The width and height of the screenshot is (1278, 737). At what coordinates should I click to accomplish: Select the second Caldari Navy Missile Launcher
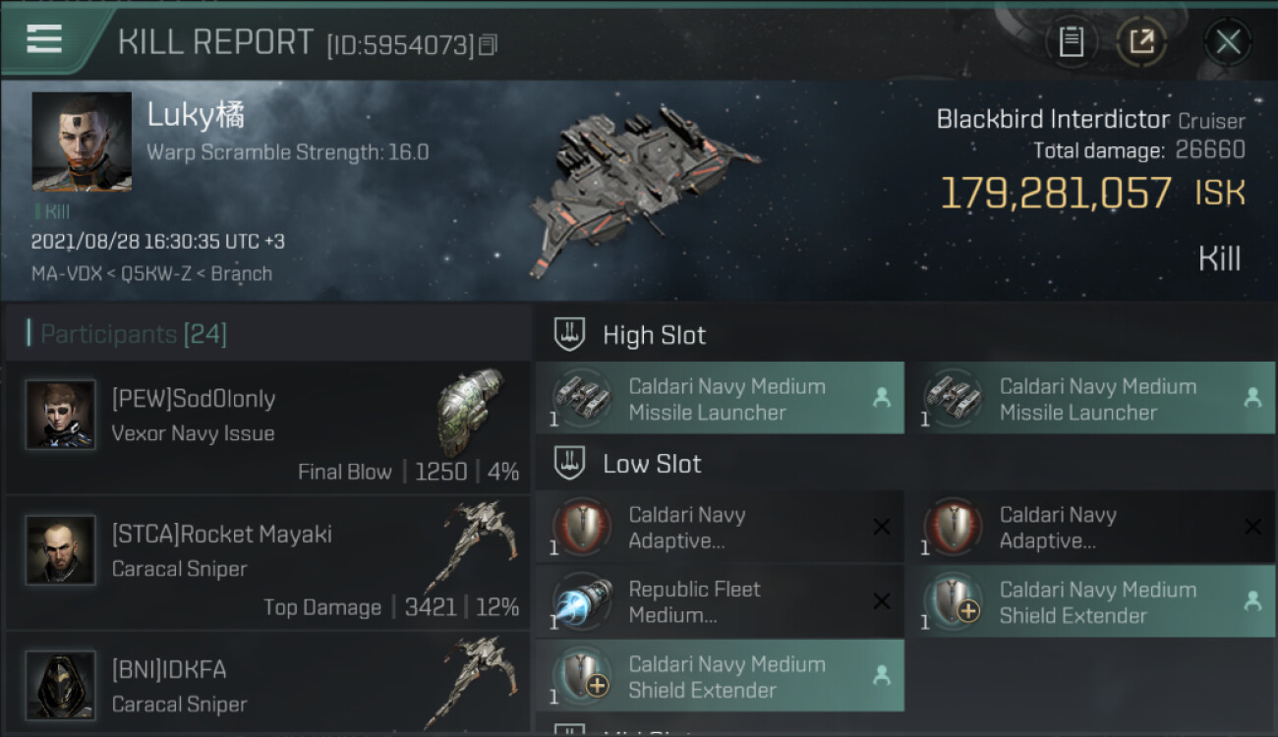point(1089,399)
